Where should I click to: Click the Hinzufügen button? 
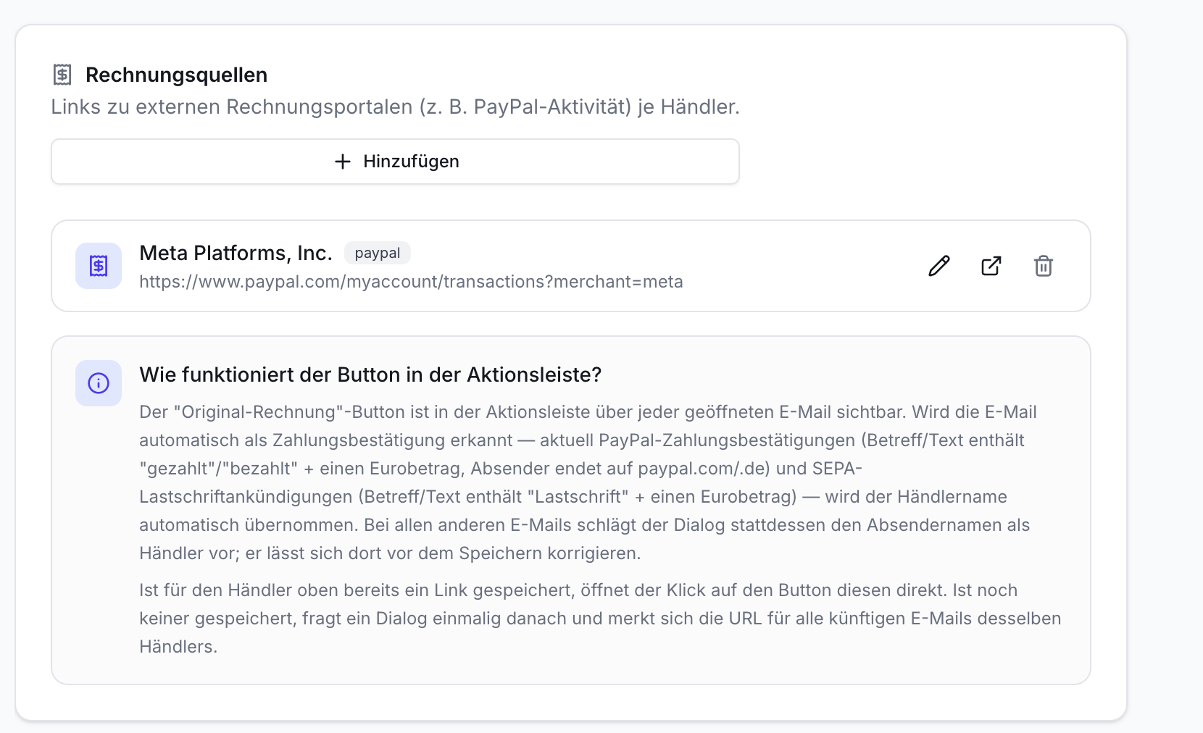pos(395,162)
